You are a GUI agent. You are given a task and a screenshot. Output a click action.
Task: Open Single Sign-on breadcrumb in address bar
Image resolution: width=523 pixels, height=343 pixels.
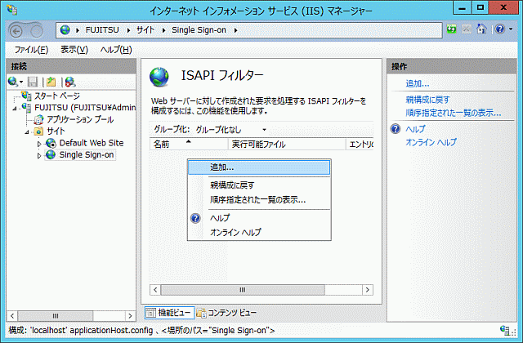coord(199,30)
